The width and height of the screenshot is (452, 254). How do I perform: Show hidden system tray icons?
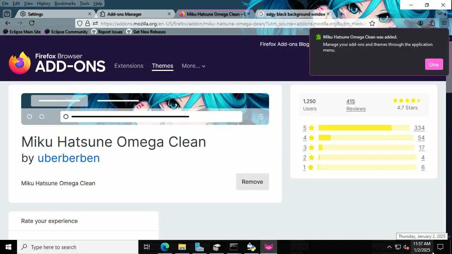coord(389,247)
